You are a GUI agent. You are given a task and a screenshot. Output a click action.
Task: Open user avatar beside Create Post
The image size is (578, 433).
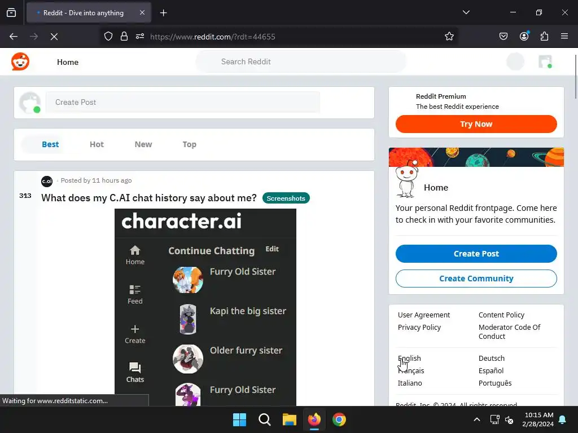[30, 103]
